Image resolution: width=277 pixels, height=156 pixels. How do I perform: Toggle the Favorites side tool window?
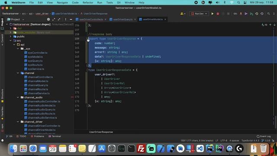pyautogui.click(x=2, y=113)
